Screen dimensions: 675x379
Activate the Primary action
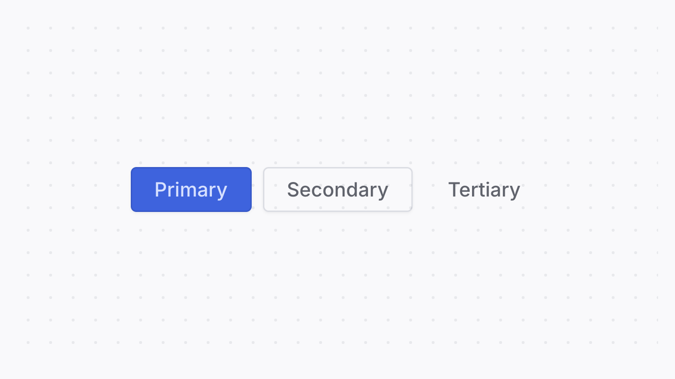[x=191, y=189]
